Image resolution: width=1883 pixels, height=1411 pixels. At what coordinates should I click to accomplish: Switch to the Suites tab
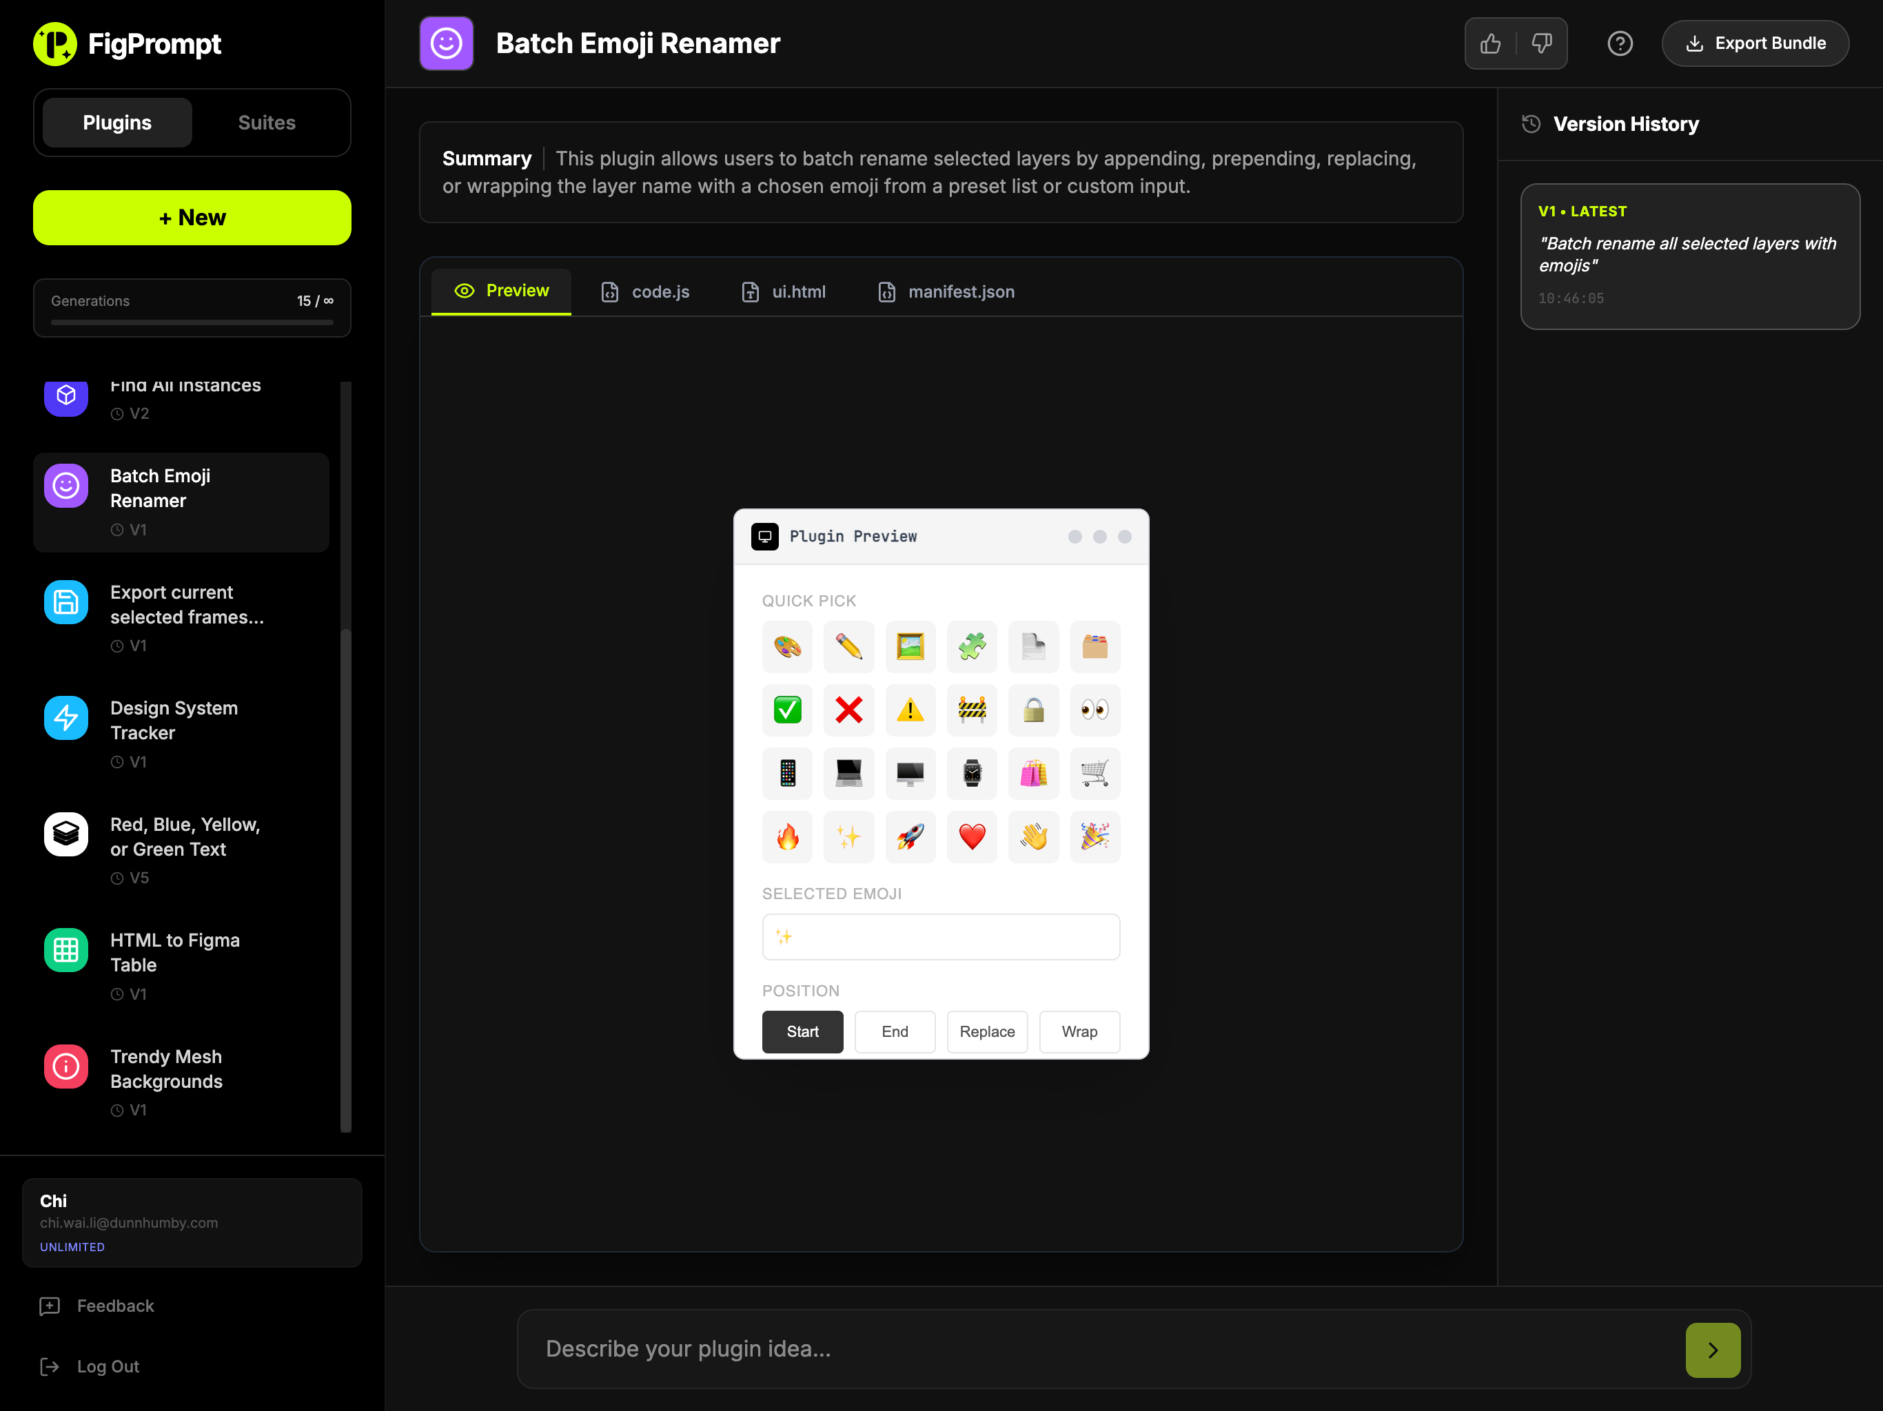(x=267, y=123)
